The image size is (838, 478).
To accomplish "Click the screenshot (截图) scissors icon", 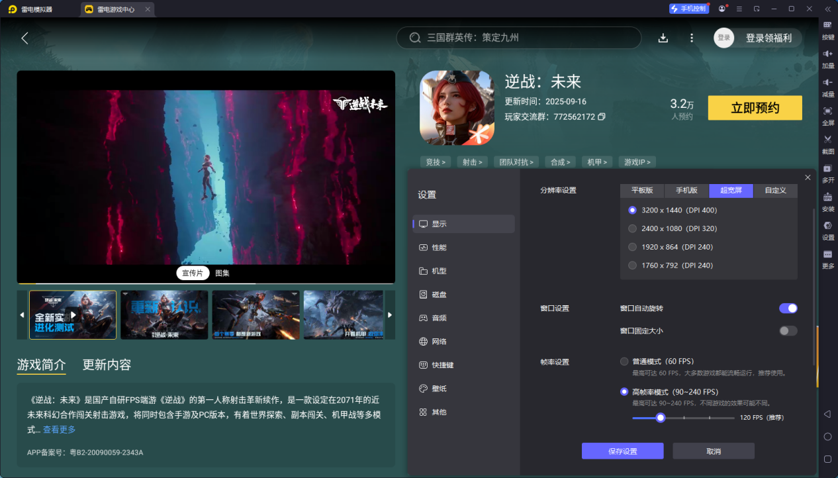I will (827, 142).
